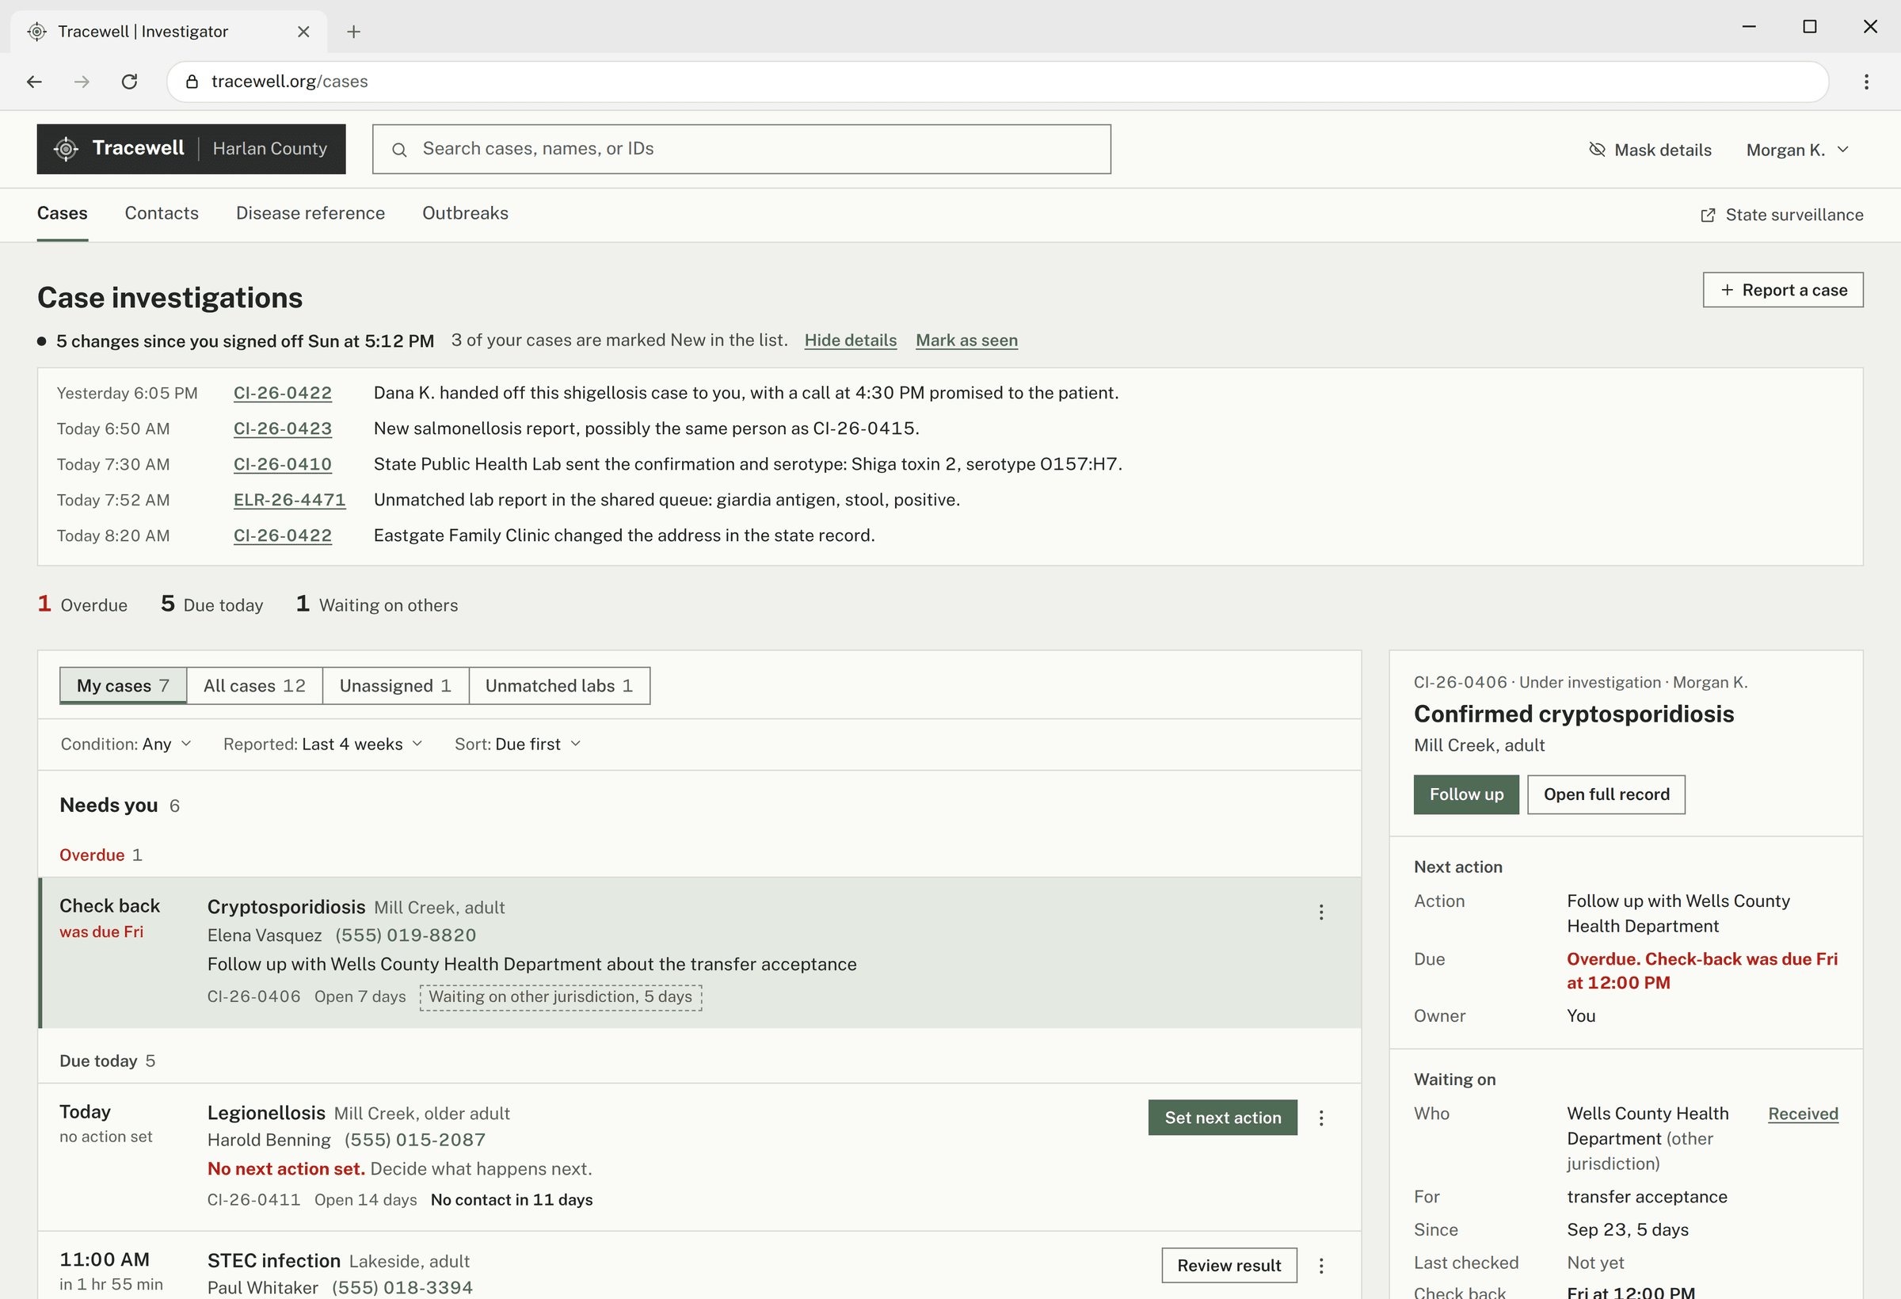Focus the Search cases, names, or IDs field

tap(742, 150)
